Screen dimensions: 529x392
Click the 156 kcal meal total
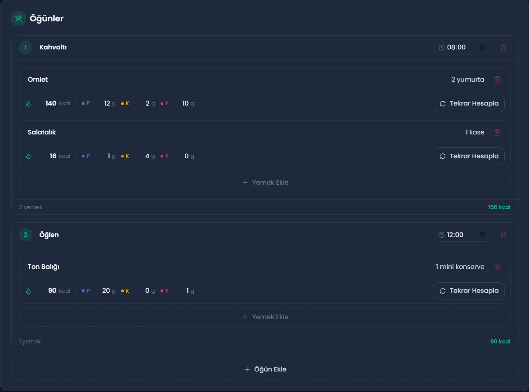[499, 207]
